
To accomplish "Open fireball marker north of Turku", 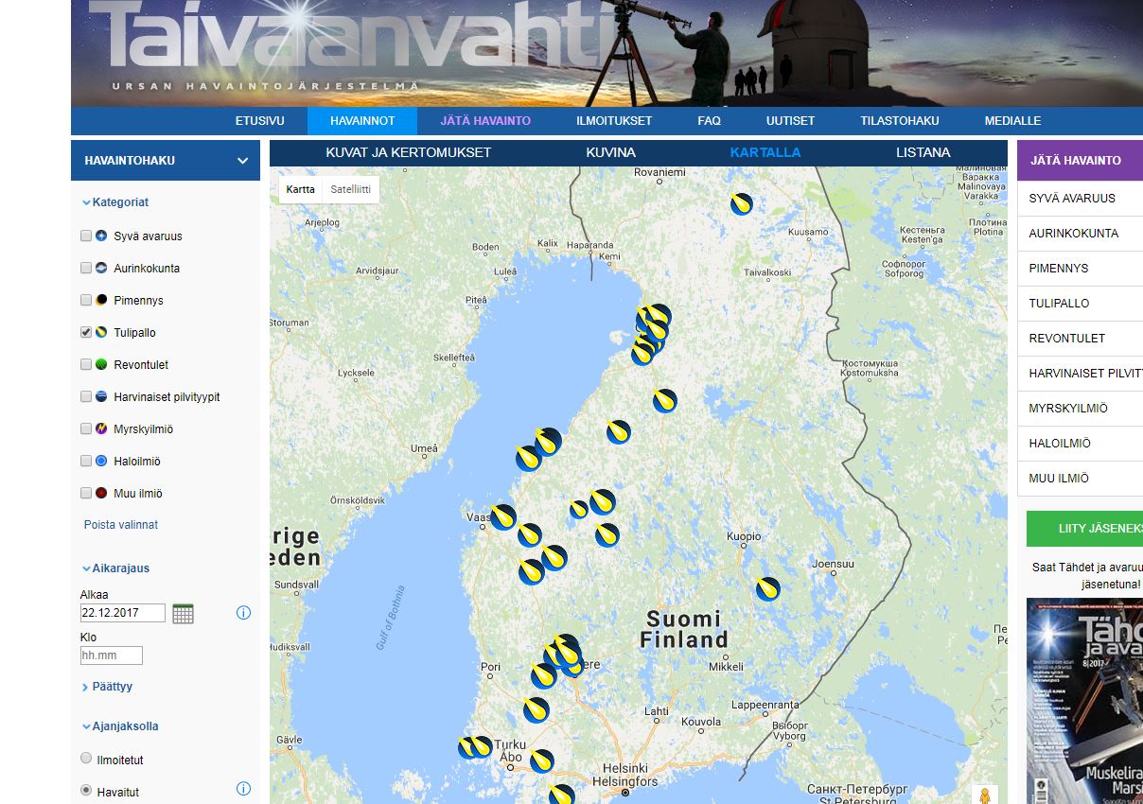I will tap(536, 709).
